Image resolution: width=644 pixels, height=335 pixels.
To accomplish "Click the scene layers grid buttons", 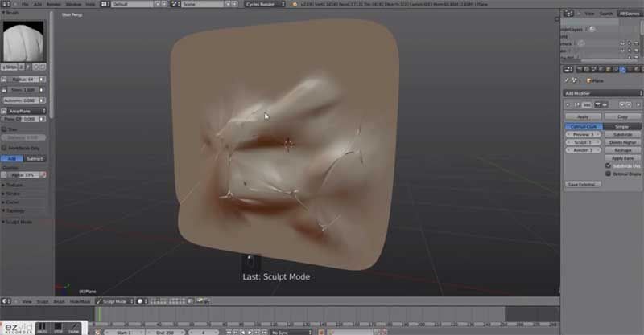I will tap(168, 301).
